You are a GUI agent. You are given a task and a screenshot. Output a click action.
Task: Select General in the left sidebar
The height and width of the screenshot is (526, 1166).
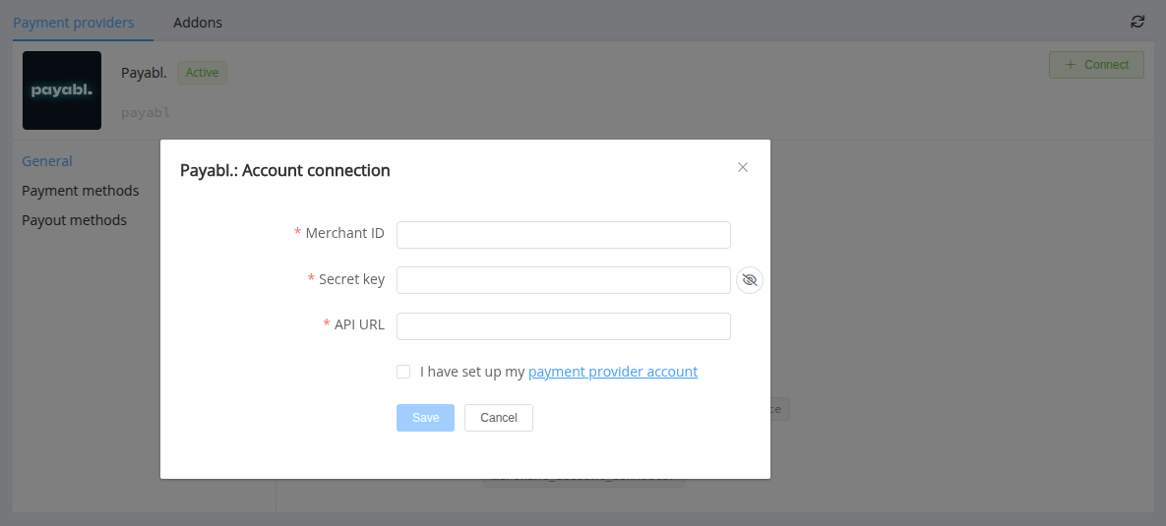click(47, 161)
